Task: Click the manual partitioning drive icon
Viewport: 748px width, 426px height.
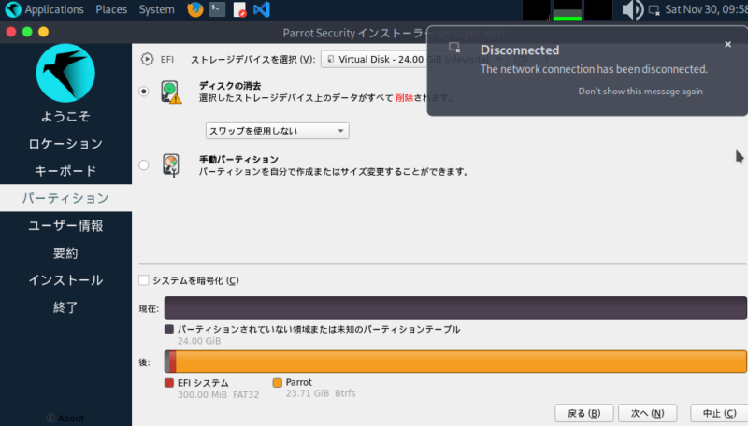Action: click(172, 165)
